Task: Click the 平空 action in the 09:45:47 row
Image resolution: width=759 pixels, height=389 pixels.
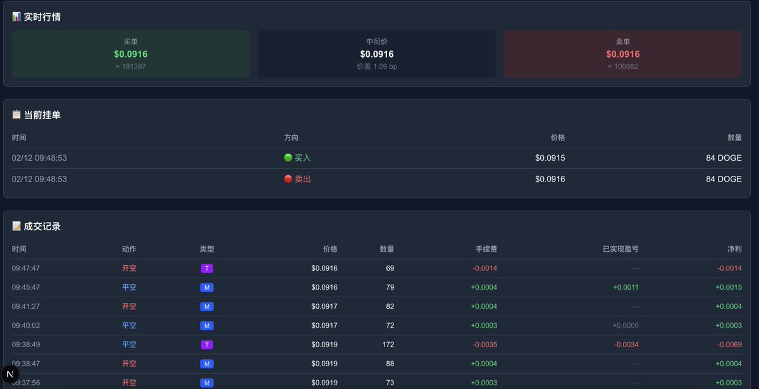Action: click(129, 287)
